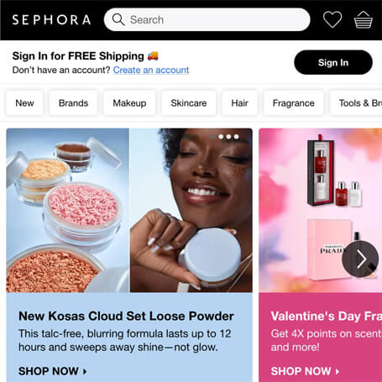Click SHOP NOW under Kosas Cloud Set
The image size is (382, 382).
(53, 371)
